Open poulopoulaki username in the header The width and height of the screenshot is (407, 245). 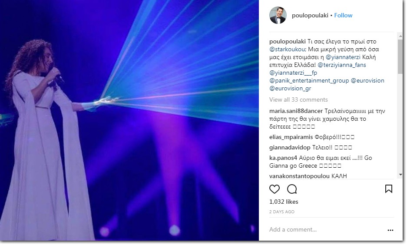(310, 15)
